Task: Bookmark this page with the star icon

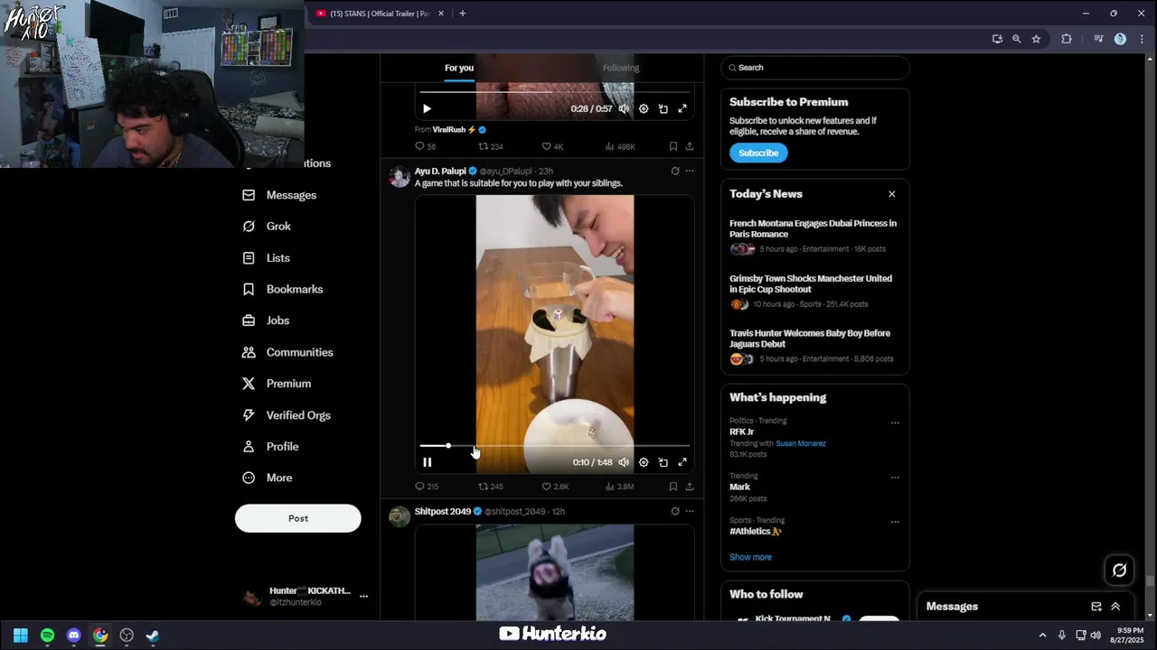Action: coord(1036,39)
